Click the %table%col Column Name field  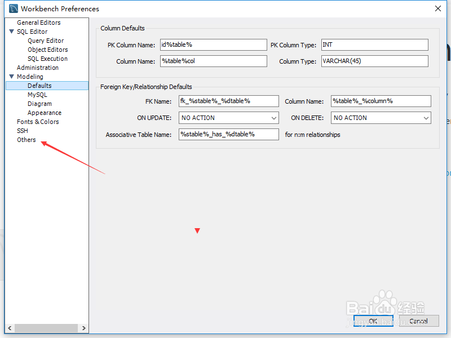point(214,61)
